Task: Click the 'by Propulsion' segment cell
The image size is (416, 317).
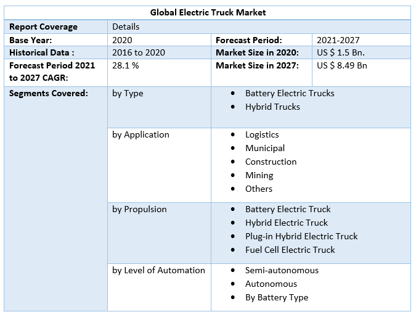Action: click(x=139, y=209)
